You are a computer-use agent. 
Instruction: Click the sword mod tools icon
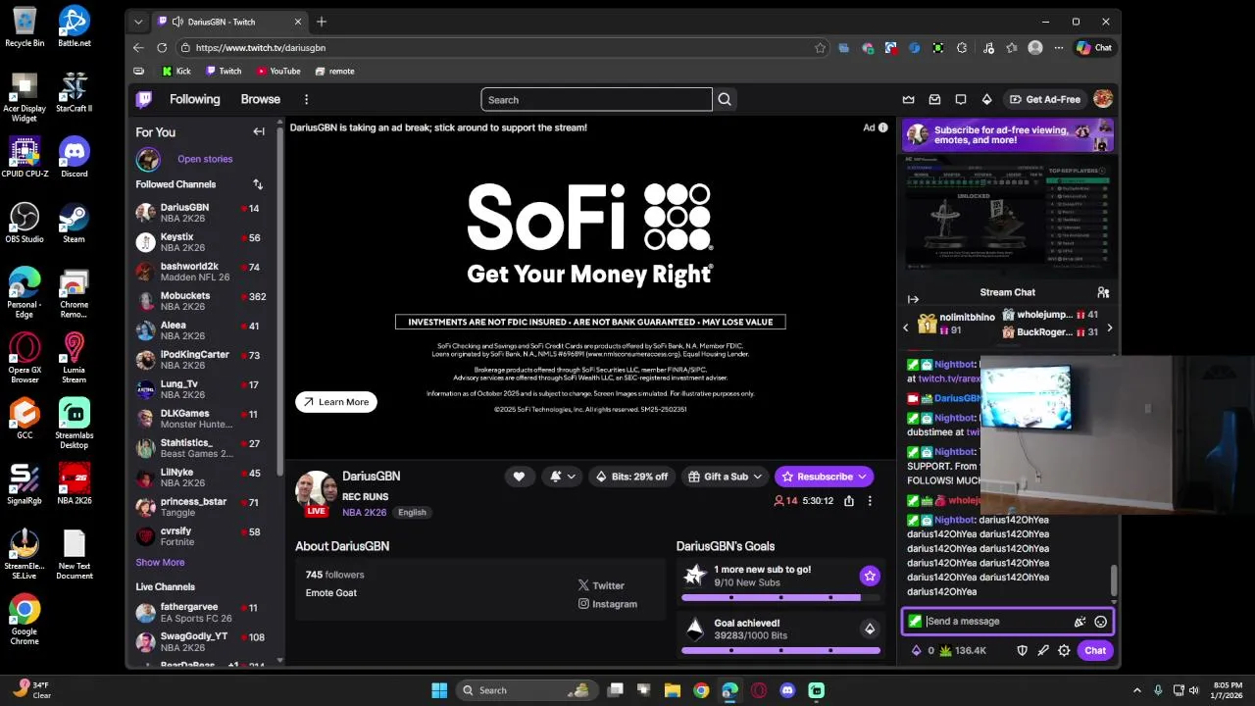pos(1043,650)
